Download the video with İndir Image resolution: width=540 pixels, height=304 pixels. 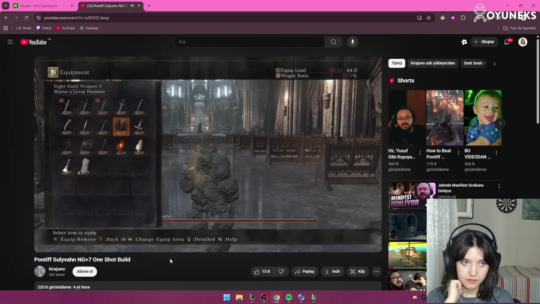[x=332, y=271]
